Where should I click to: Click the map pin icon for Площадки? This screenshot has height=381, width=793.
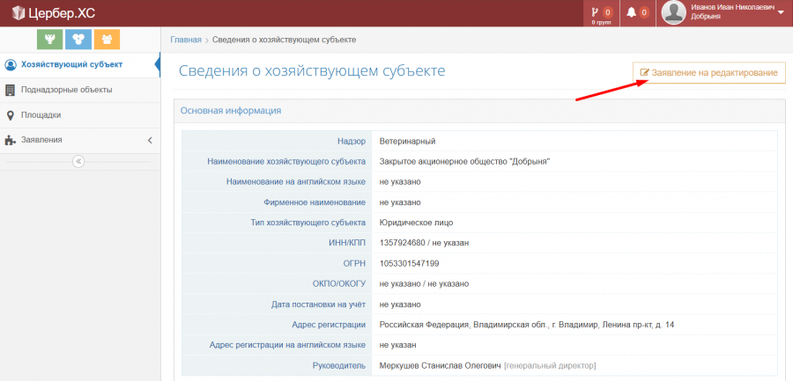tap(11, 115)
